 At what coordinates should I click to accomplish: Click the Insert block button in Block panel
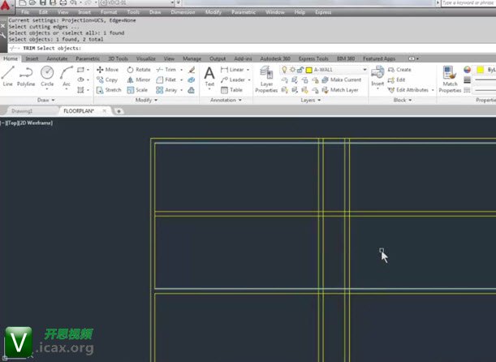click(x=377, y=75)
